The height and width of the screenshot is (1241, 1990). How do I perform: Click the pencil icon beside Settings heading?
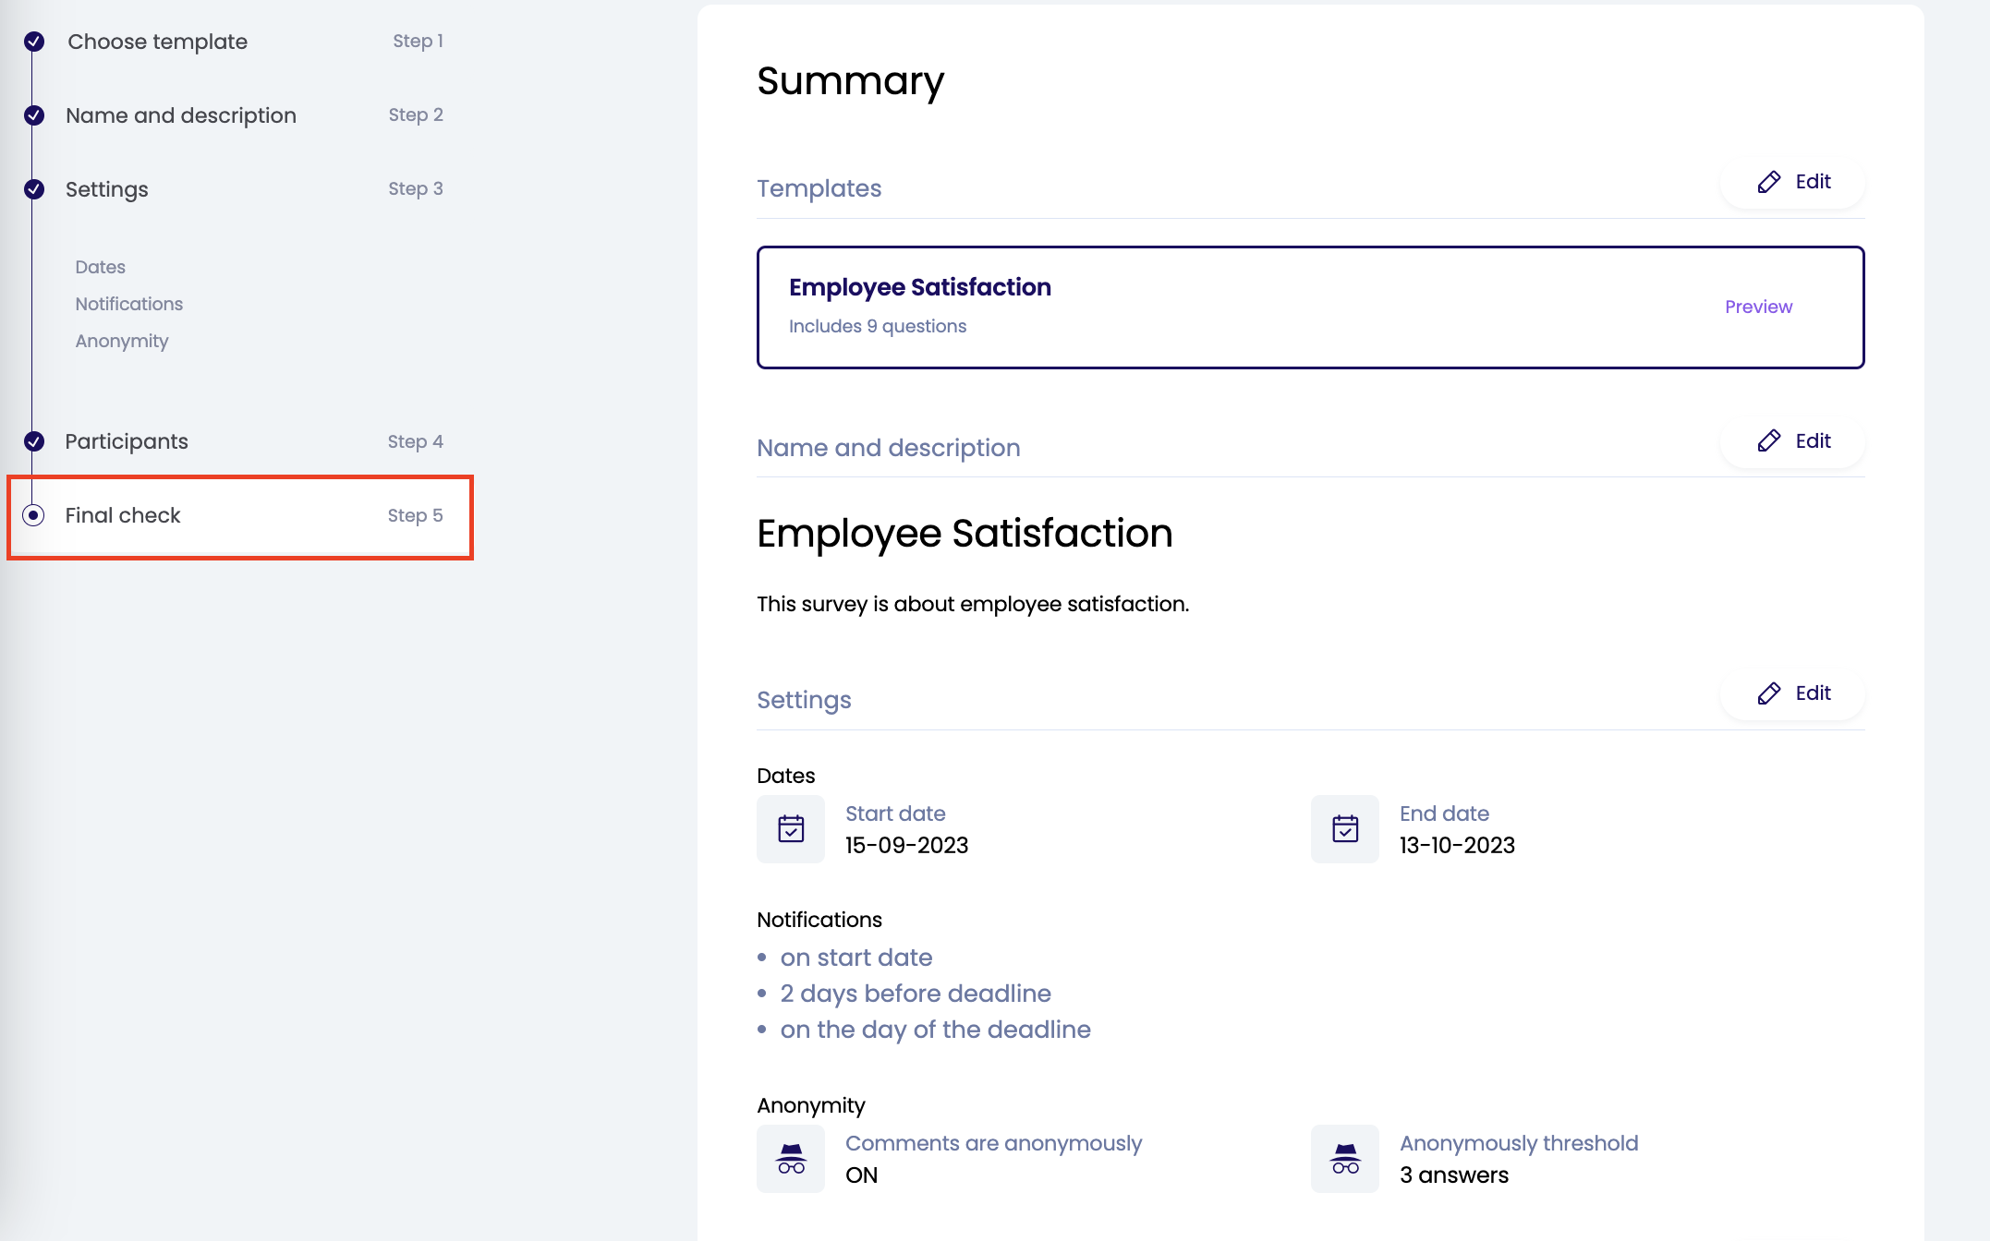click(x=1768, y=693)
